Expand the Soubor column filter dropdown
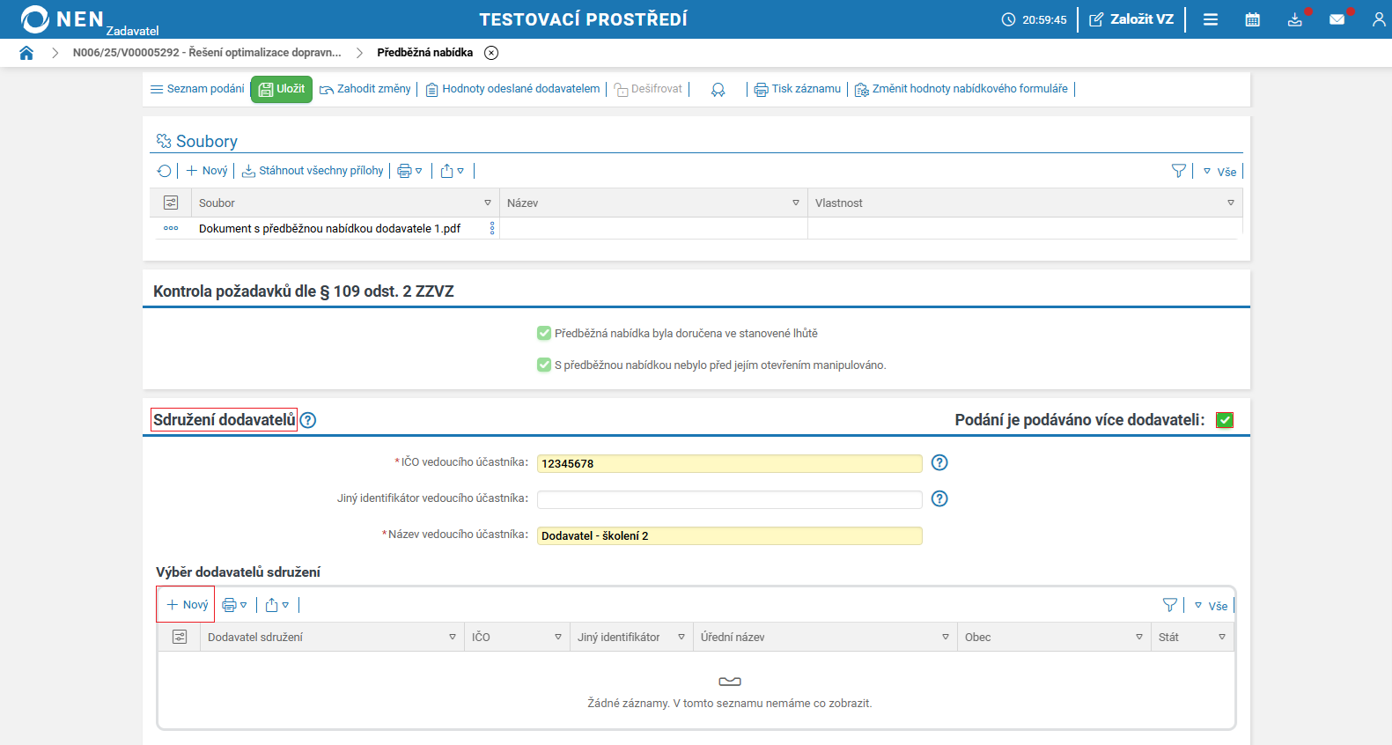The height and width of the screenshot is (745, 1392). pos(488,203)
